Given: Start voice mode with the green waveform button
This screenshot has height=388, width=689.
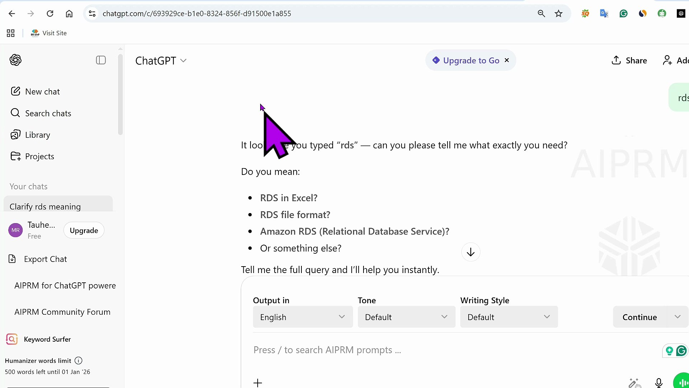Looking at the screenshot, I should click(x=681, y=382).
